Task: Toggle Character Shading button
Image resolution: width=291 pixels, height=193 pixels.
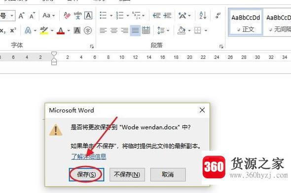Action: click(77, 30)
